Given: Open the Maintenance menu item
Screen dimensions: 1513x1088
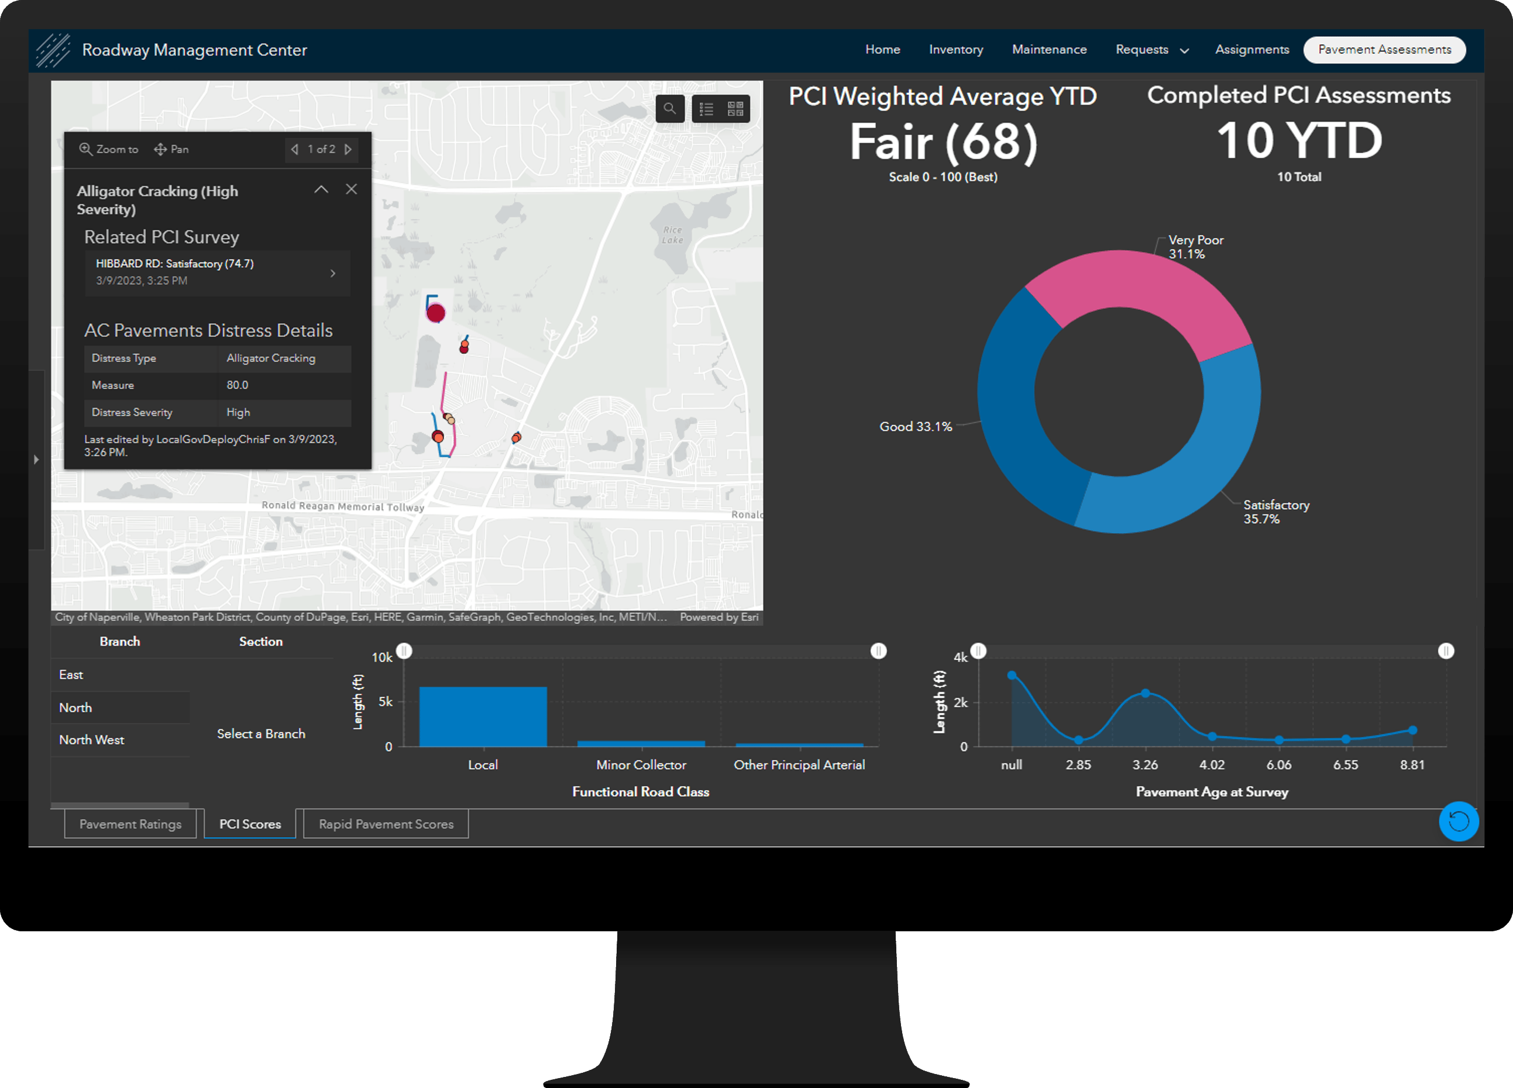Looking at the screenshot, I should click(1048, 49).
